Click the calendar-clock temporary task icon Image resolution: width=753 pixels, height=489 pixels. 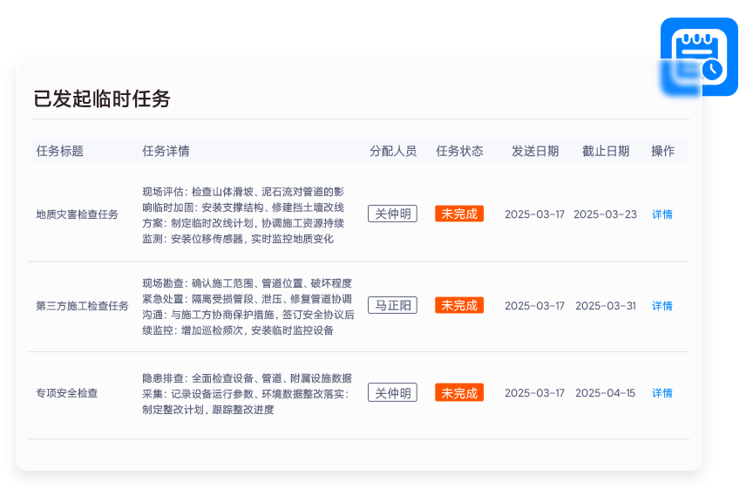[698, 57]
